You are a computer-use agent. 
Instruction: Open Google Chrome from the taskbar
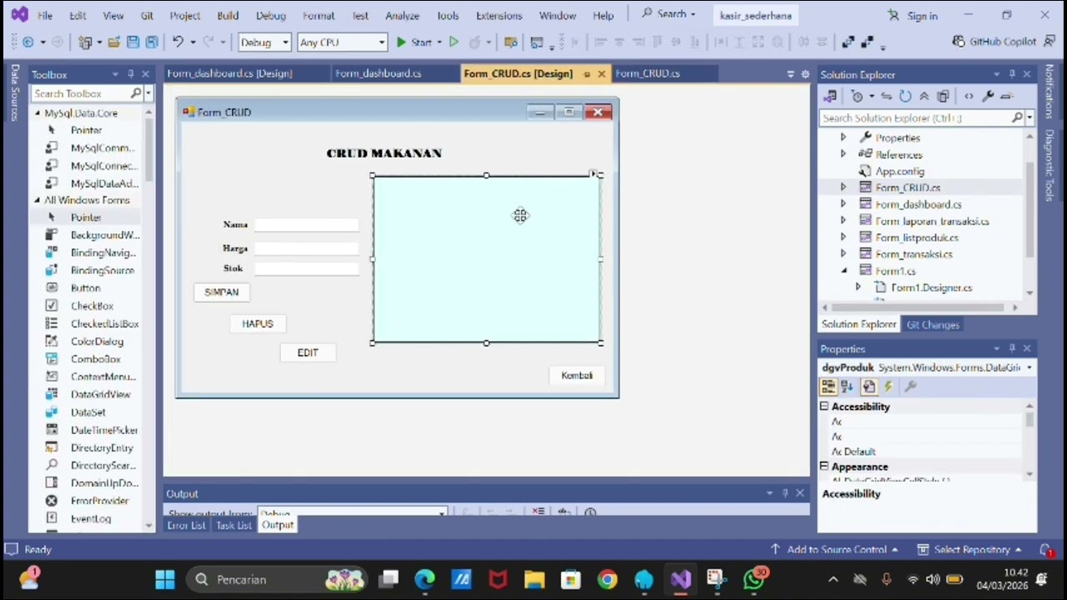(x=608, y=580)
